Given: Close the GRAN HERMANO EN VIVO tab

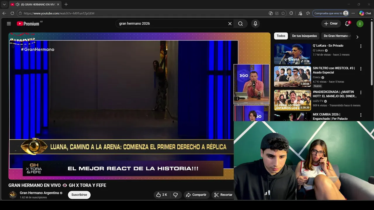Looking at the screenshot, I should click(x=58, y=4).
